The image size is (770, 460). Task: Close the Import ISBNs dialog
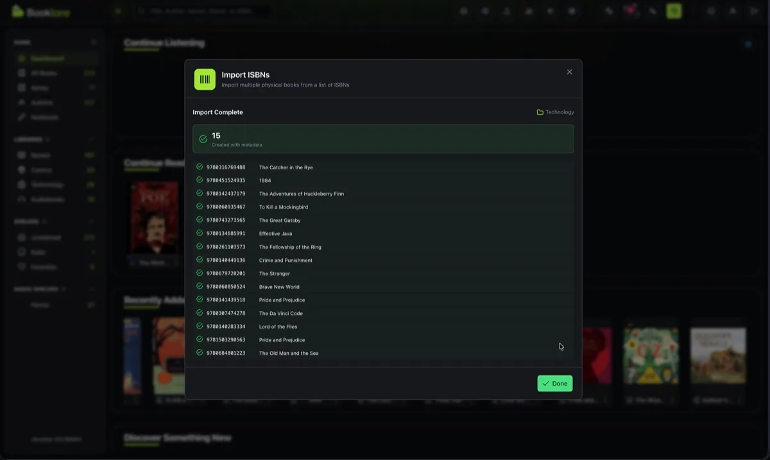[569, 72]
